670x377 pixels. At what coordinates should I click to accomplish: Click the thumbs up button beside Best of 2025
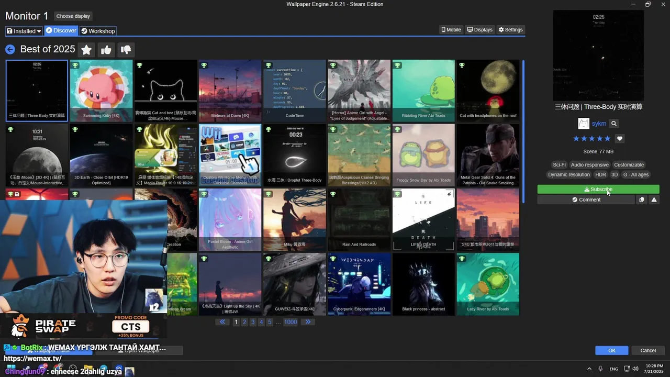[106, 50]
